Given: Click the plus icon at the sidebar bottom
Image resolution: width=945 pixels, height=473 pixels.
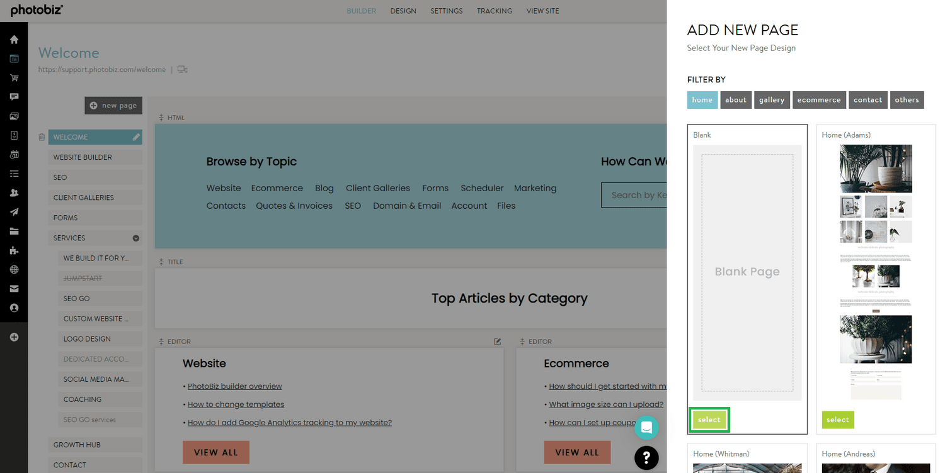Looking at the screenshot, I should pyautogui.click(x=14, y=337).
